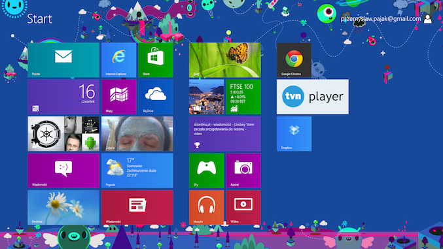Image resolution: width=443 pixels, height=249 pixels.
Task: Open the Dropbox tile
Action: coord(294,134)
